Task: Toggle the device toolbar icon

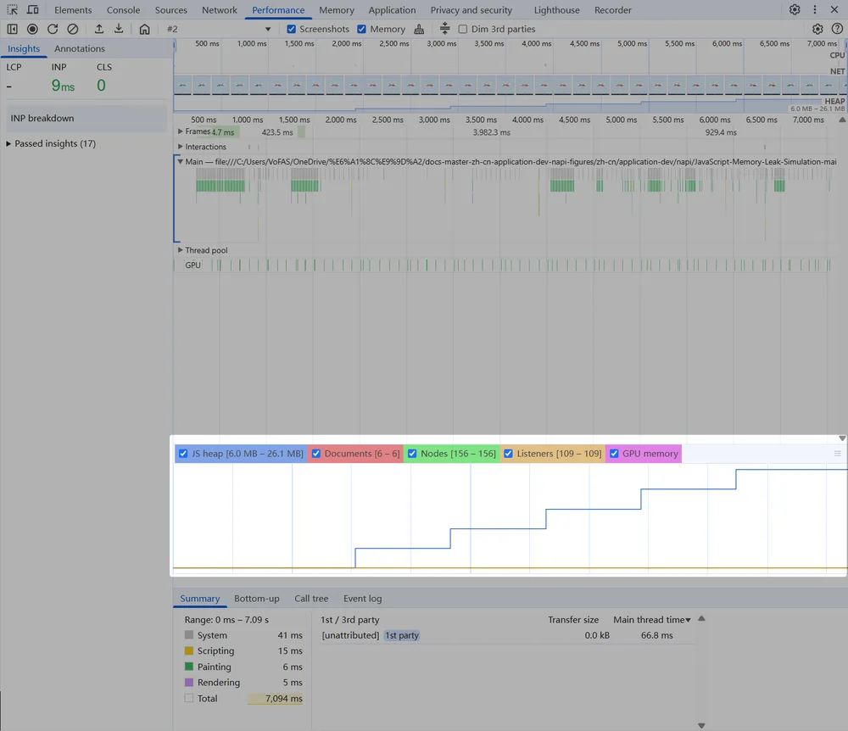Action: (32, 9)
